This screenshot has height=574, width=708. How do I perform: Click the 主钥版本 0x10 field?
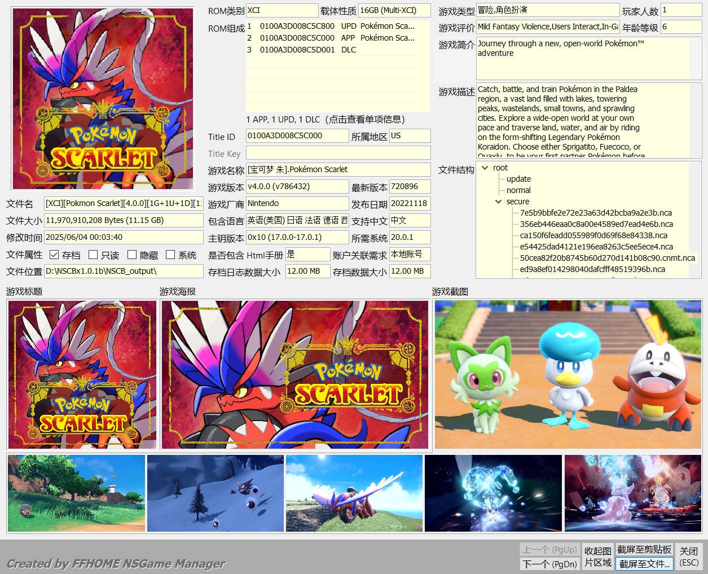297,238
